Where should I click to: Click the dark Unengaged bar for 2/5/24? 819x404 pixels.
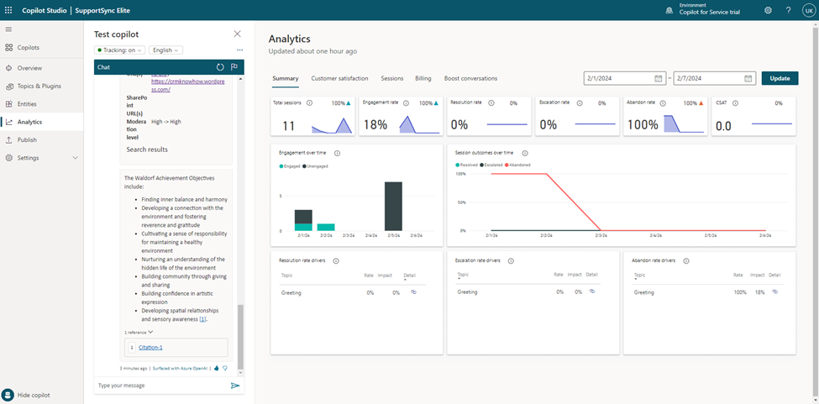393,206
